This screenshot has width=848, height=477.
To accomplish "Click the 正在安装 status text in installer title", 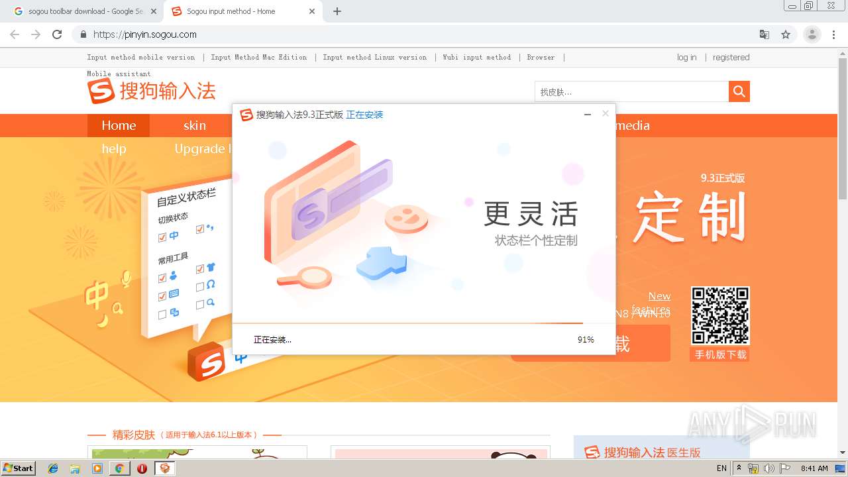I will click(364, 115).
